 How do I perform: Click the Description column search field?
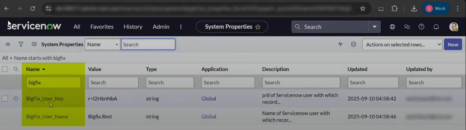click(301, 82)
